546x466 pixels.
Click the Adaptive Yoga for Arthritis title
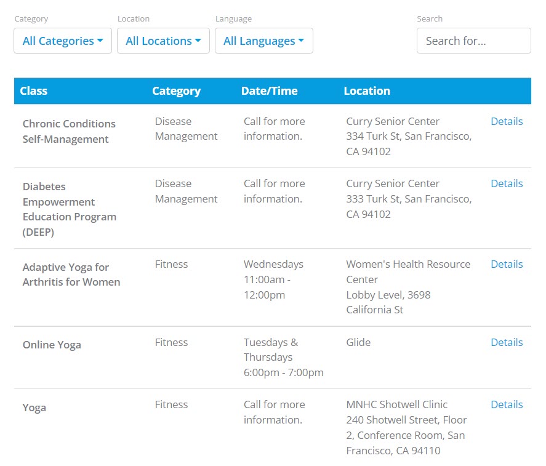(x=71, y=275)
